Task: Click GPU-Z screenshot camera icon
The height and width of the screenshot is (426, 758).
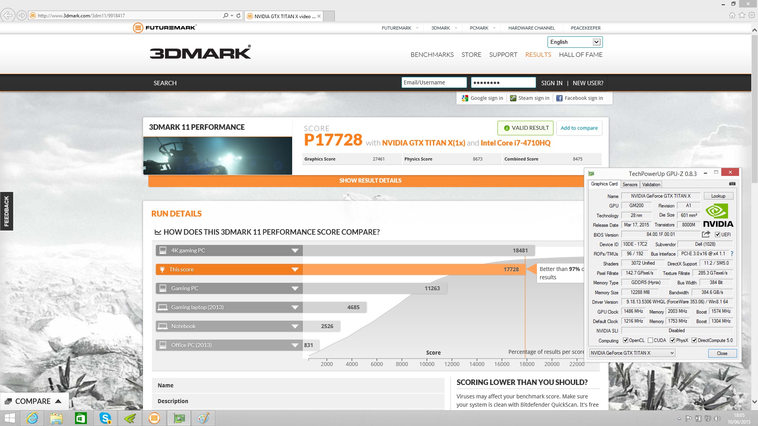Action: (x=732, y=184)
